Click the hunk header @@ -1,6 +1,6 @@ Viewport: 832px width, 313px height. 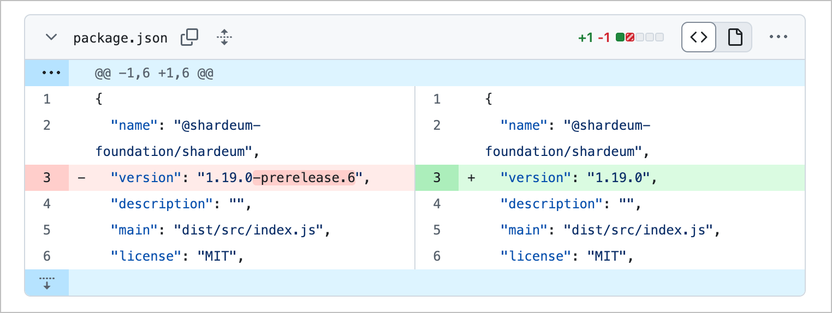click(x=154, y=73)
